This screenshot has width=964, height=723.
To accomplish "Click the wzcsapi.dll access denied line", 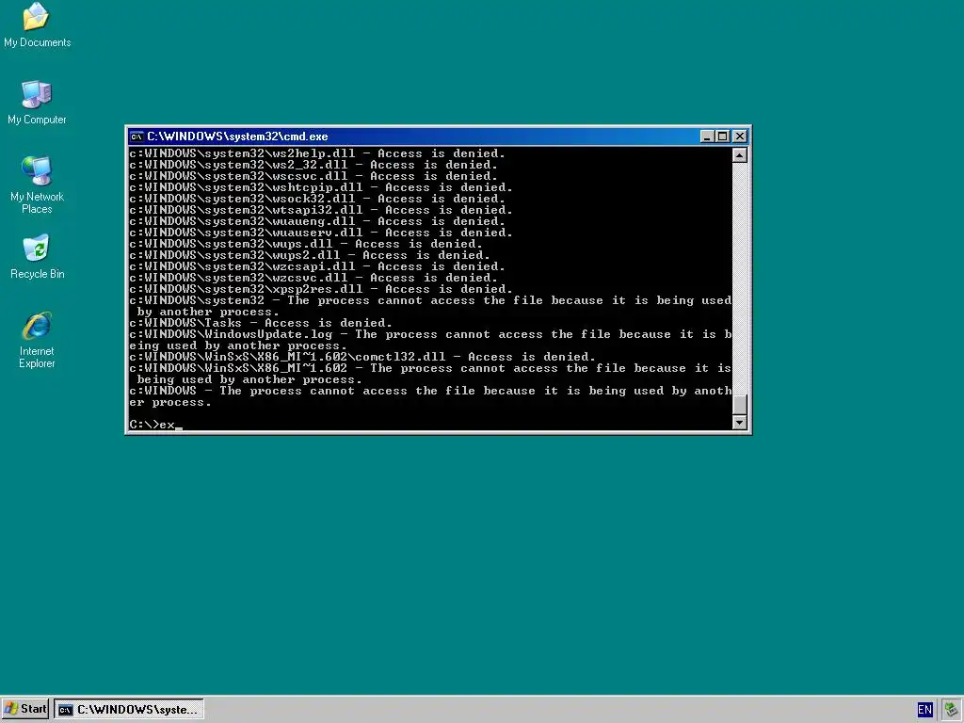I will click(x=317, y=266).
